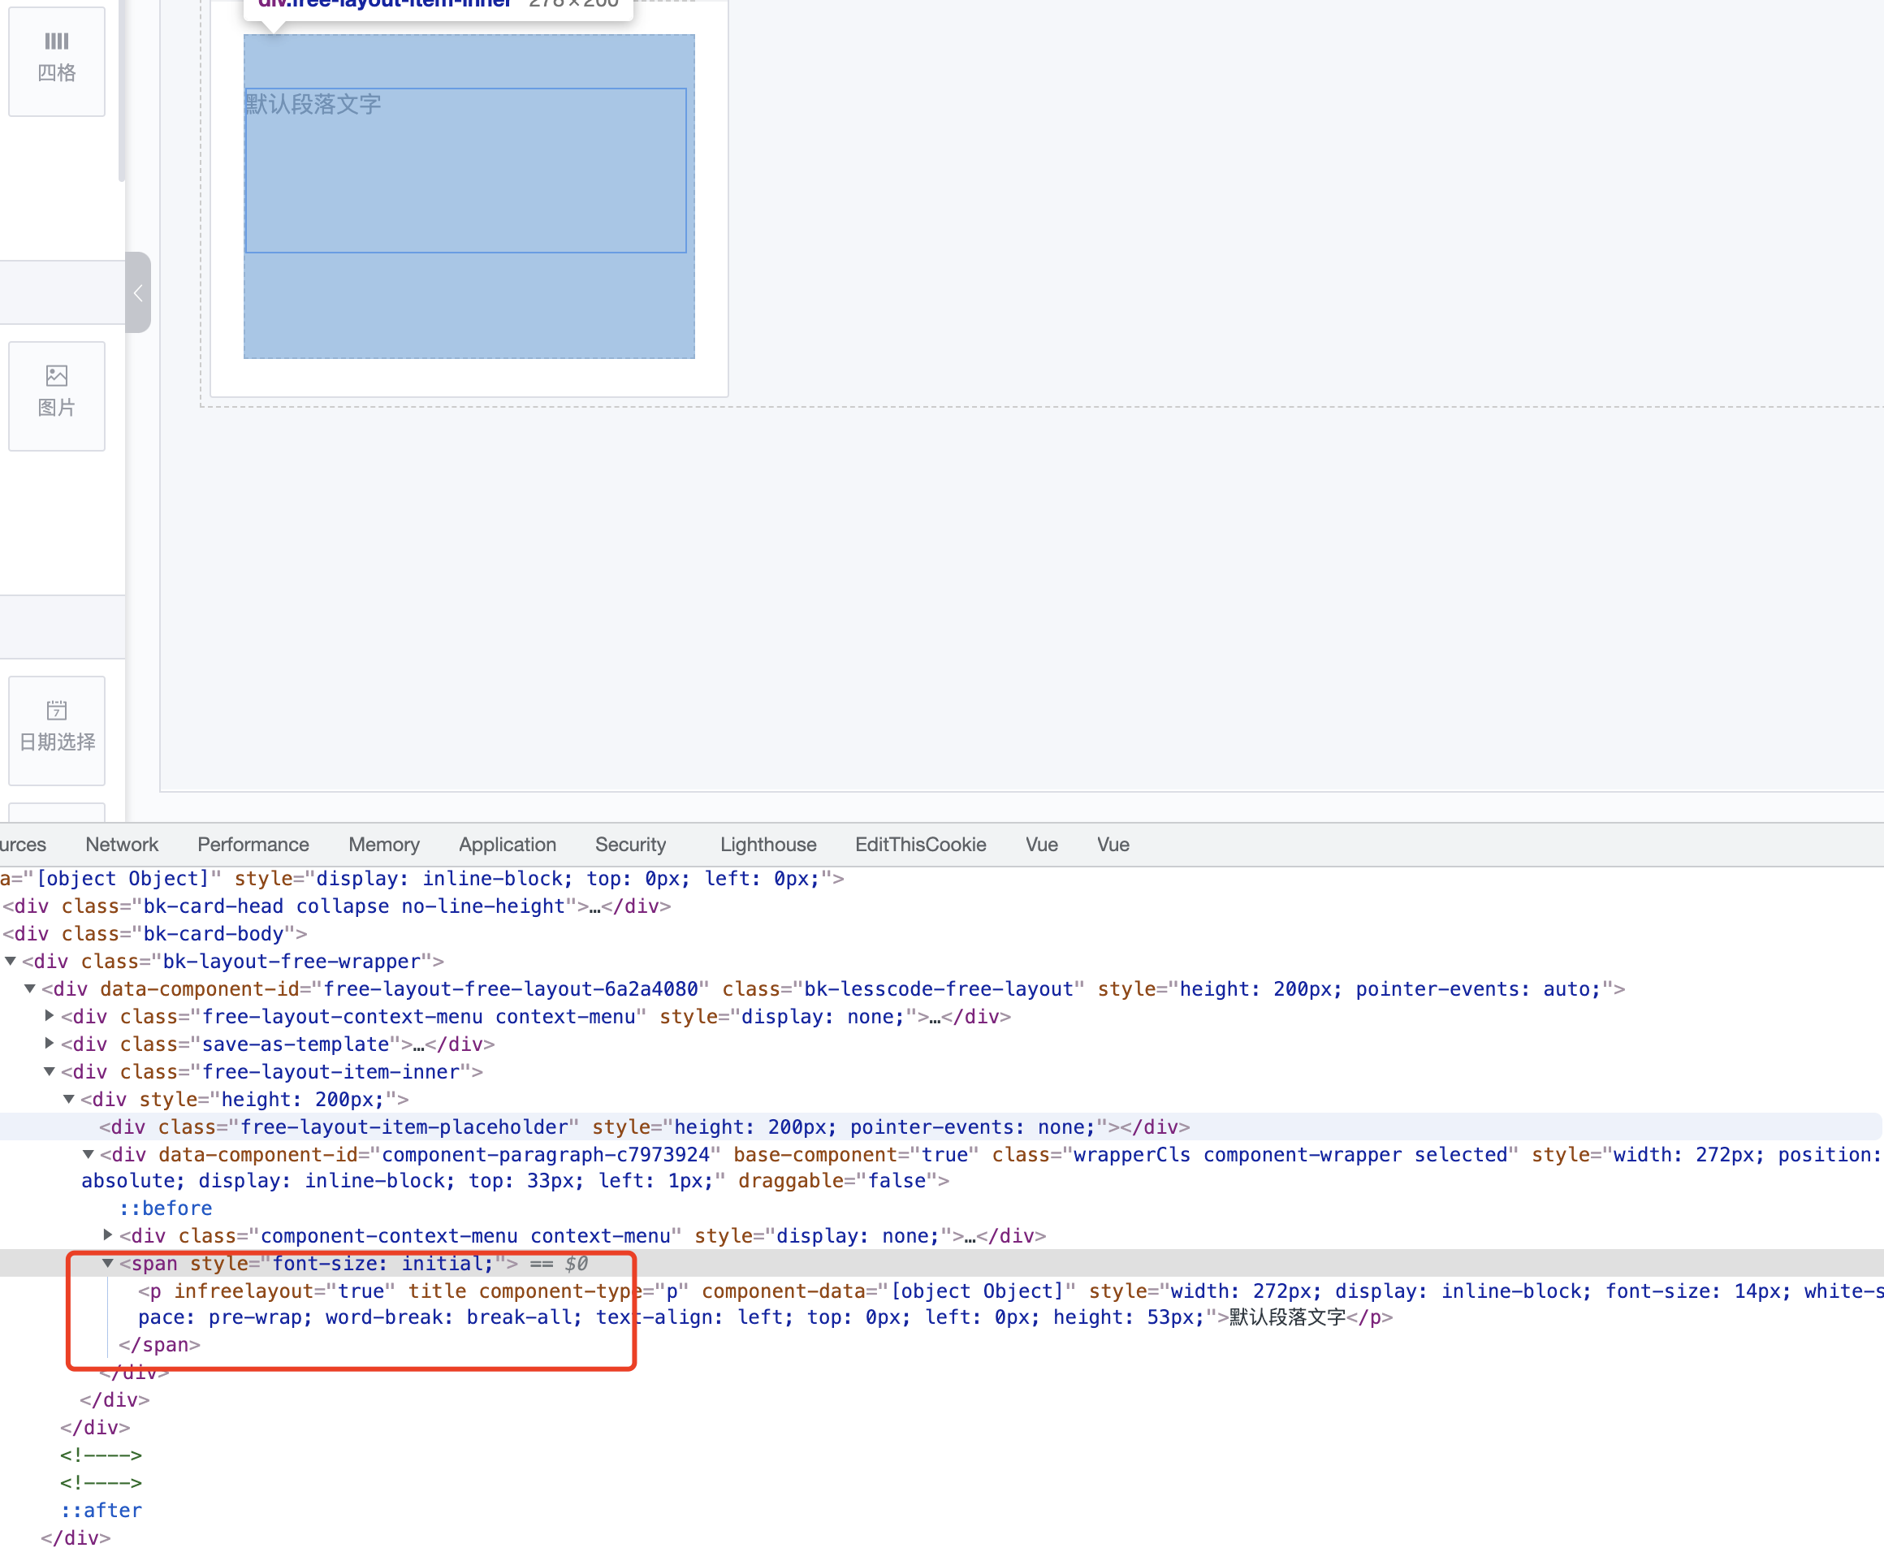This screenshot has width=1884, height=1548.
Task: Switch to the Security tab
Action: click(630, 845)
